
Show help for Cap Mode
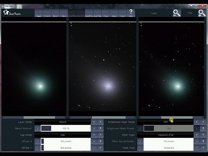[x=101, y=135]
